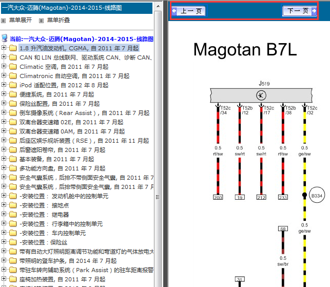The height and width of the screenshot is (287, 330).
Task: Open current root link 当前:一汽大众-迈腾(Magotan)
Action: (82, 39)
